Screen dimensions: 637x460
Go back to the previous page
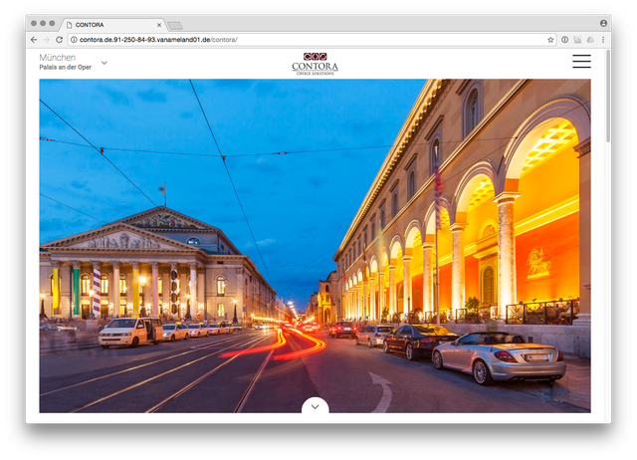coord(34,40)
